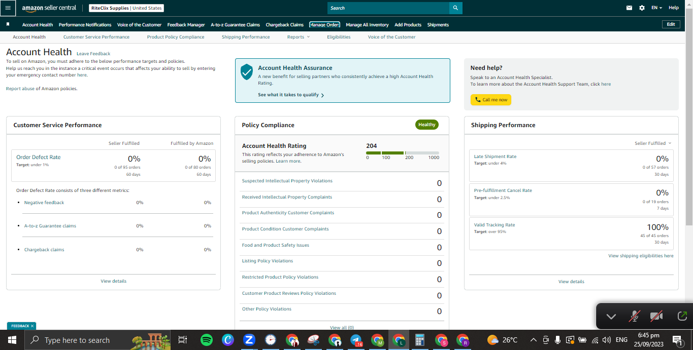Close the Feedback tab with its X
693x350 pixels.
32,326
